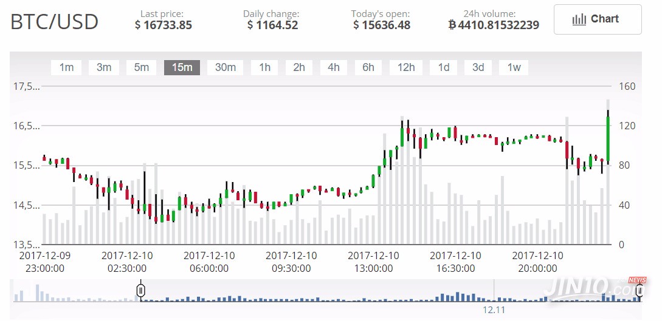Click the 16,5... price axis label
This screenshot has height=321, width=662.
pyautogui.click(x=26, y=126)
